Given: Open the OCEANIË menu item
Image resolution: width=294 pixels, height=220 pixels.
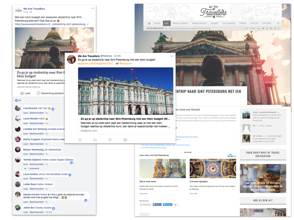Looking at the screenshot, I should point(215,24).
